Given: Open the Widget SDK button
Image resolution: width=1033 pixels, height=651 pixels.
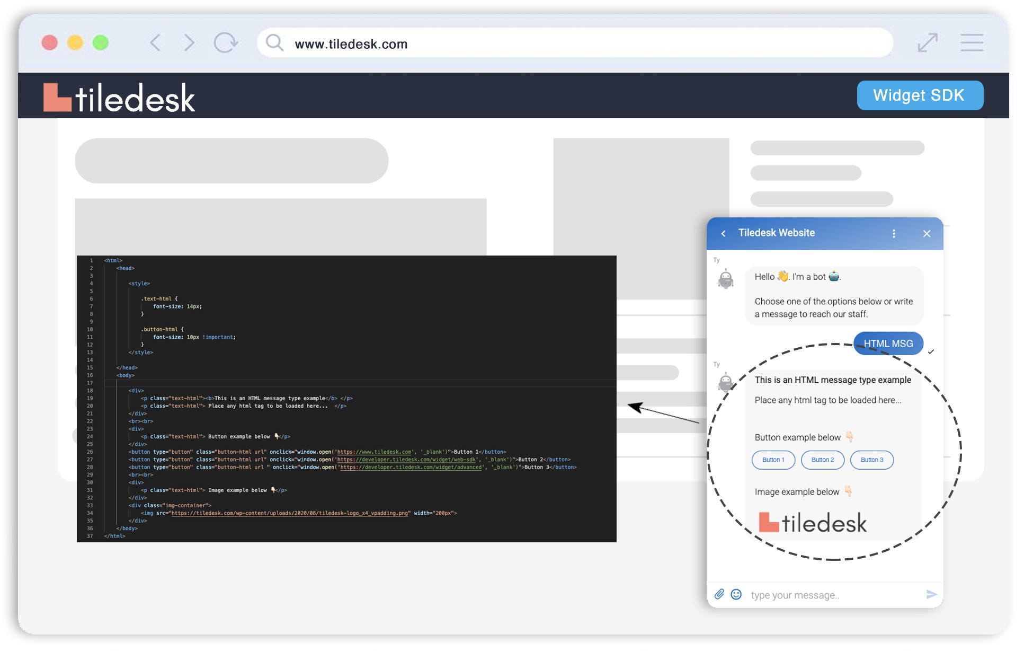Looking at the screenshot, I should coord(920,95).
